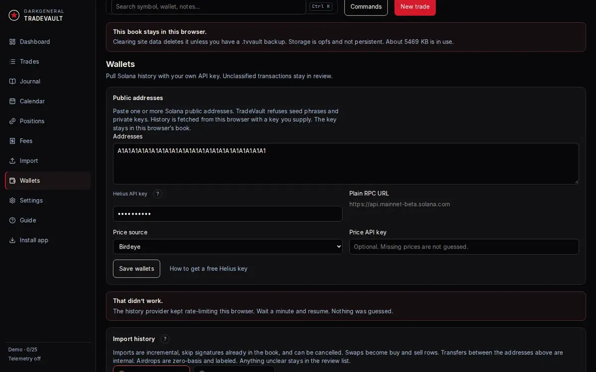Click the 'That didn't work.' error heading
This screenshot has height=372, width=596.
click(x=138, y=301)
